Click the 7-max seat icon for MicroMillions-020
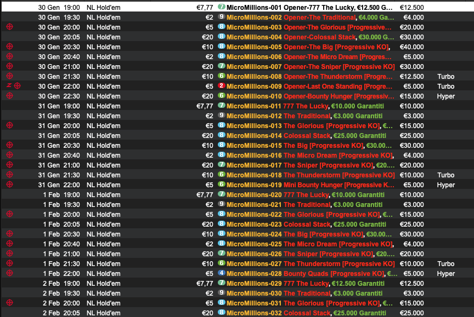The image size is (474, 317). [221, 194]
